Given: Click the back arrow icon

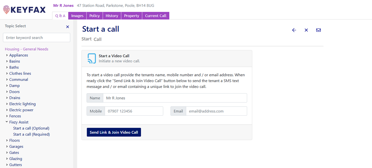Looking at the screenshot, I should 294,30.
